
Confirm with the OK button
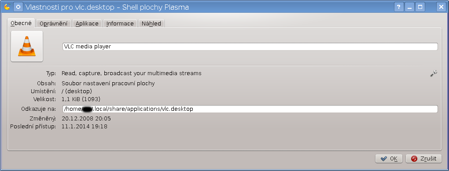click(389, 158)
